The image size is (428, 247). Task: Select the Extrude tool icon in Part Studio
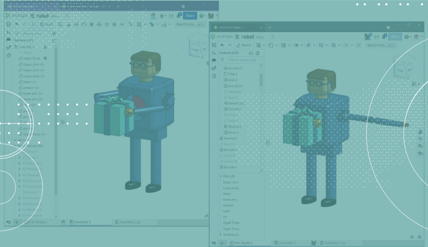pos(258,45)
